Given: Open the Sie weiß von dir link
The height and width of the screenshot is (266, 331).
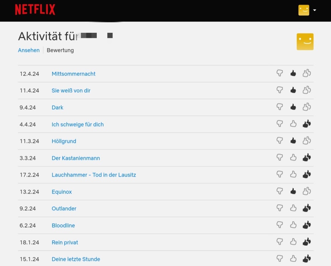Looking at the screenshot, I should pyautogui.click(x=71, y=91).
